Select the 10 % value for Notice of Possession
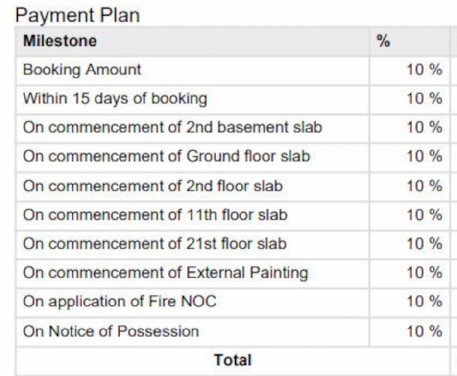 (424, 331)
